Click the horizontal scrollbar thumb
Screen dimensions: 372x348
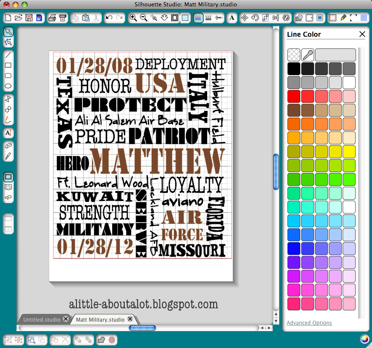click(x=142, y=328)
